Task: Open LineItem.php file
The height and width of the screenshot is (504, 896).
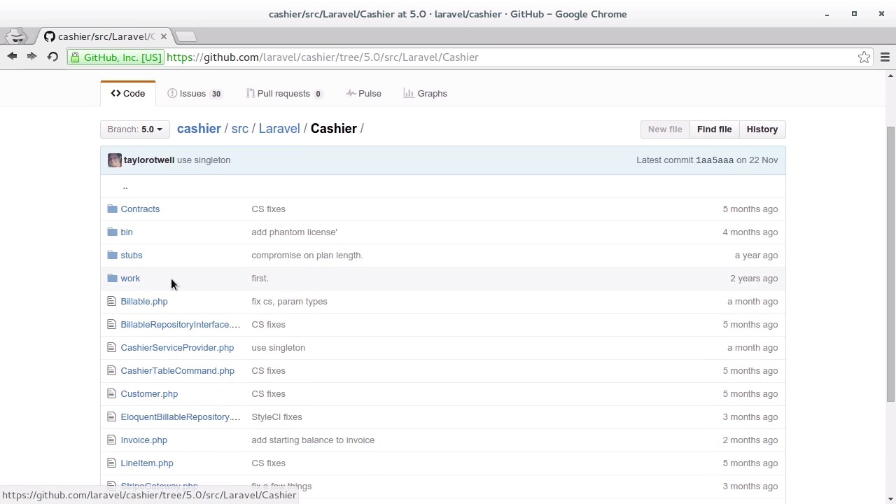Action: [x=147, y=463]
